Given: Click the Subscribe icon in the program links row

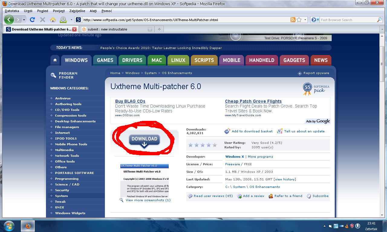Looking at the screenshot, I should [309, 196].
